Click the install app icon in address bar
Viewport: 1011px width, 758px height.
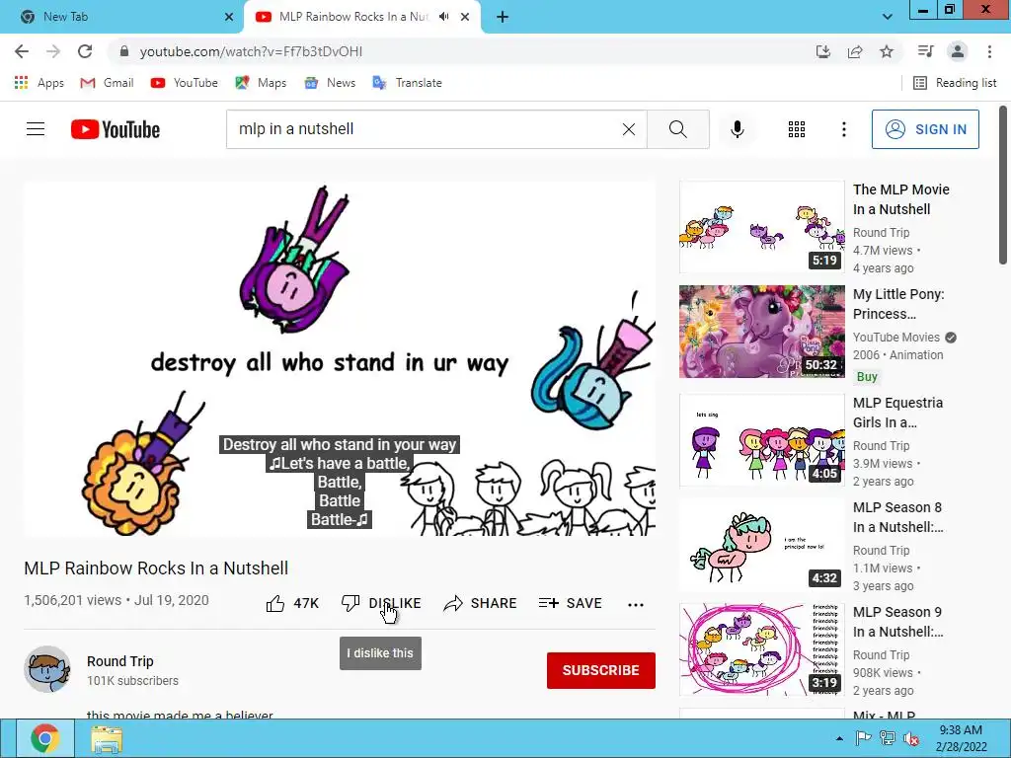(822, 51)
